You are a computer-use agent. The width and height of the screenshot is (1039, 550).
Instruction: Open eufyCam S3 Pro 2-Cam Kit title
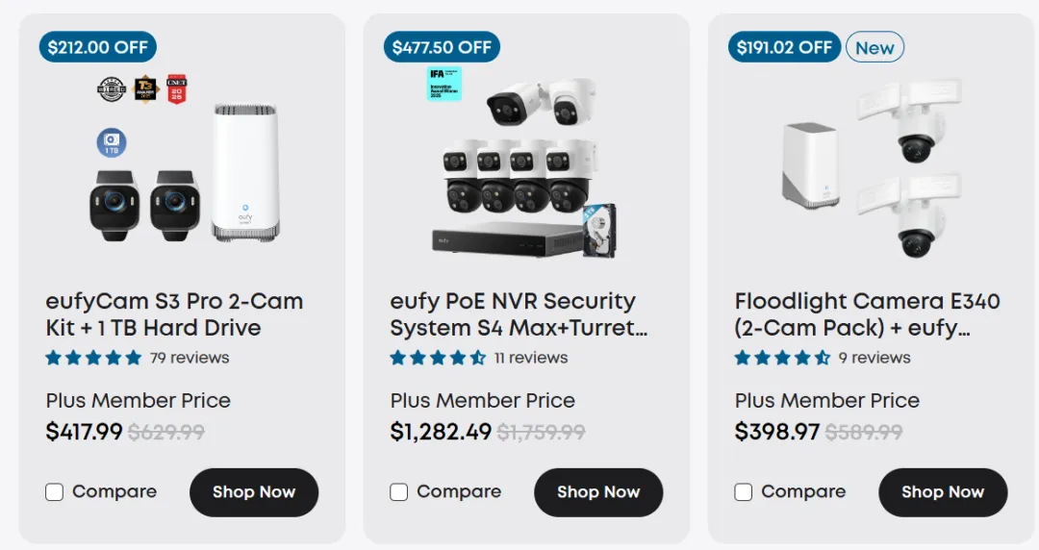click(x=174, y=314)
